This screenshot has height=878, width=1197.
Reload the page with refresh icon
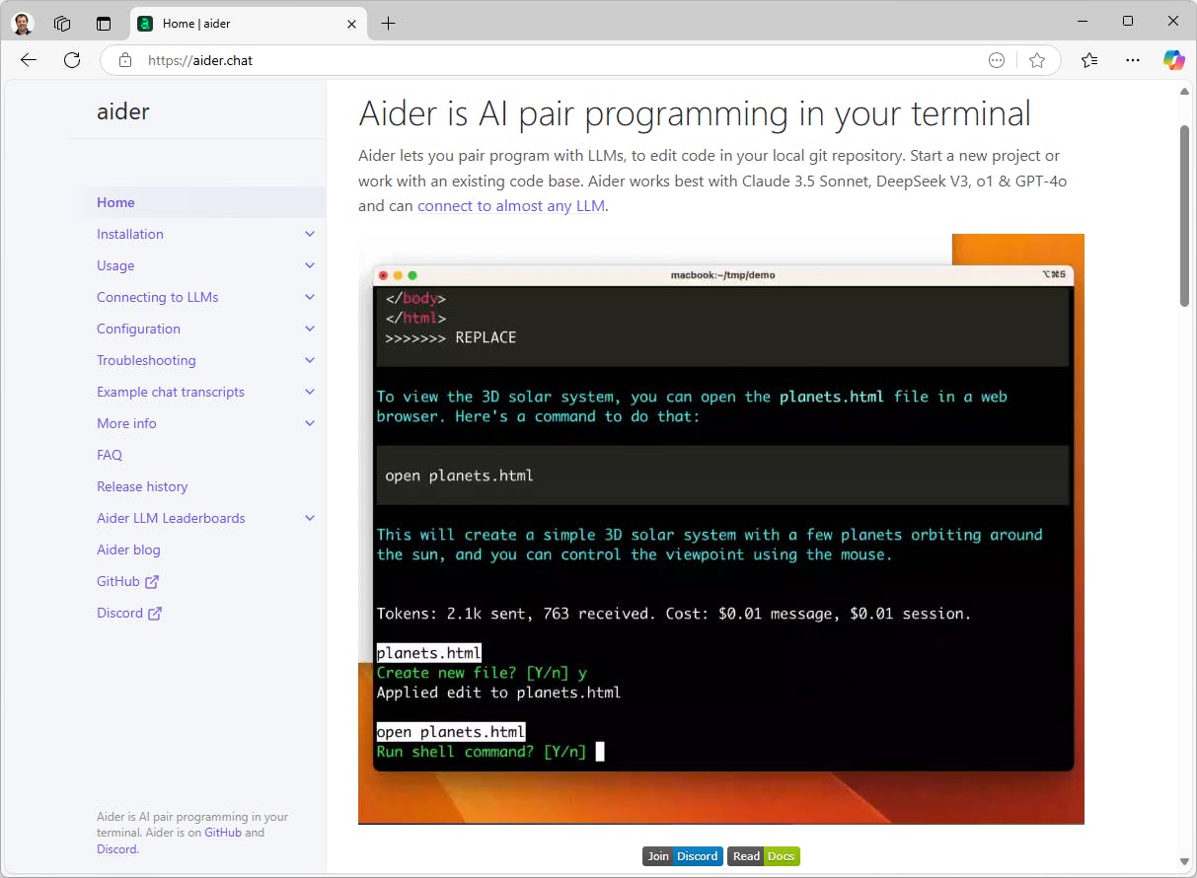(72, 60)
